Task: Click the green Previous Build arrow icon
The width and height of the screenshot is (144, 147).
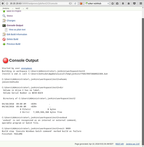Action: click(x=4, y=44)
